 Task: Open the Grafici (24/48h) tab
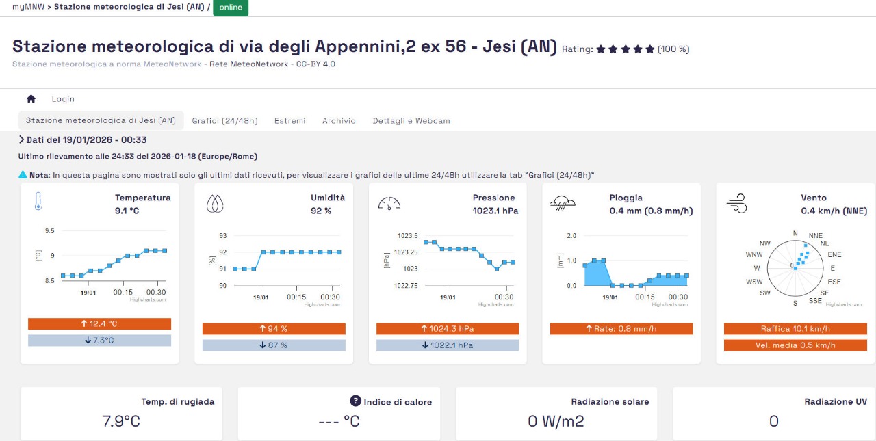click(224, 121)
